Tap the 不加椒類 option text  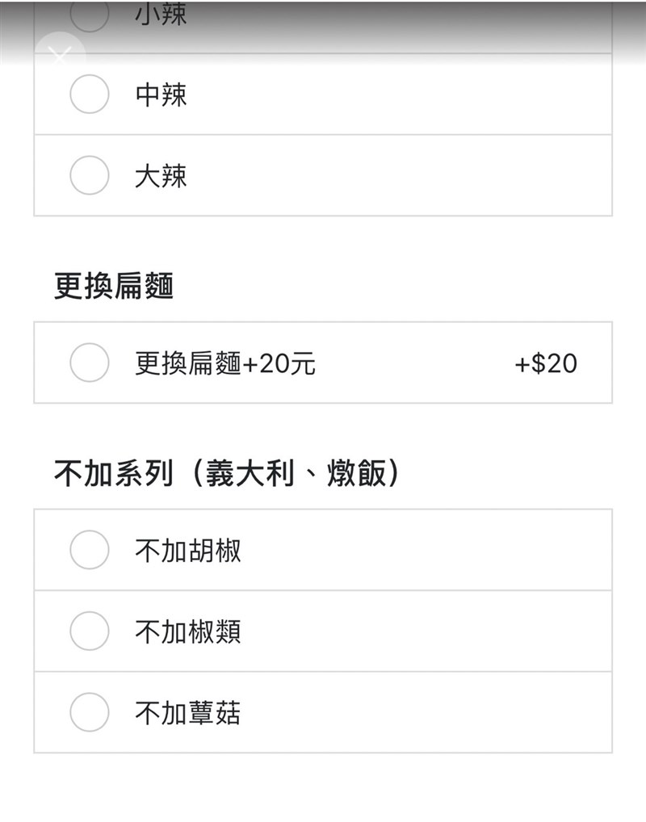click(187, 631)
